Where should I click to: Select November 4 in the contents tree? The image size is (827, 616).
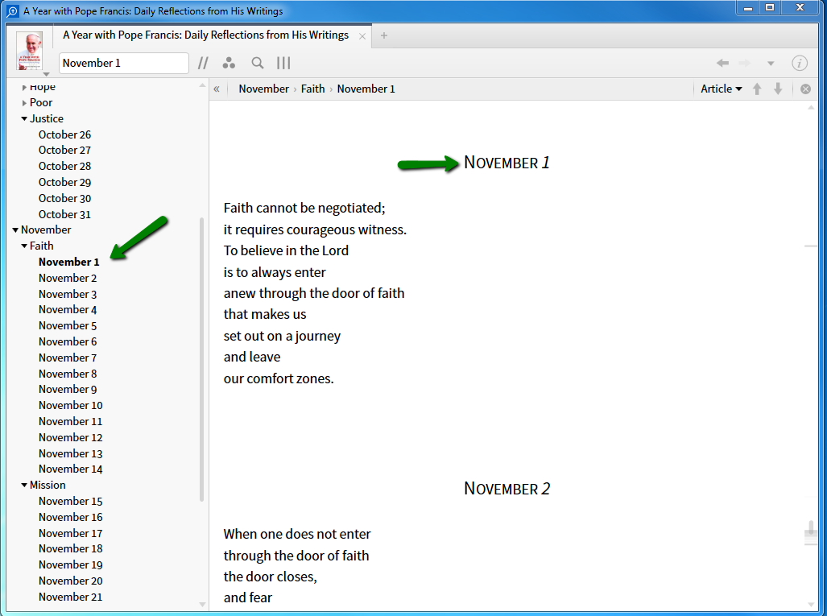pyautogui.click(x=68, y=309)
